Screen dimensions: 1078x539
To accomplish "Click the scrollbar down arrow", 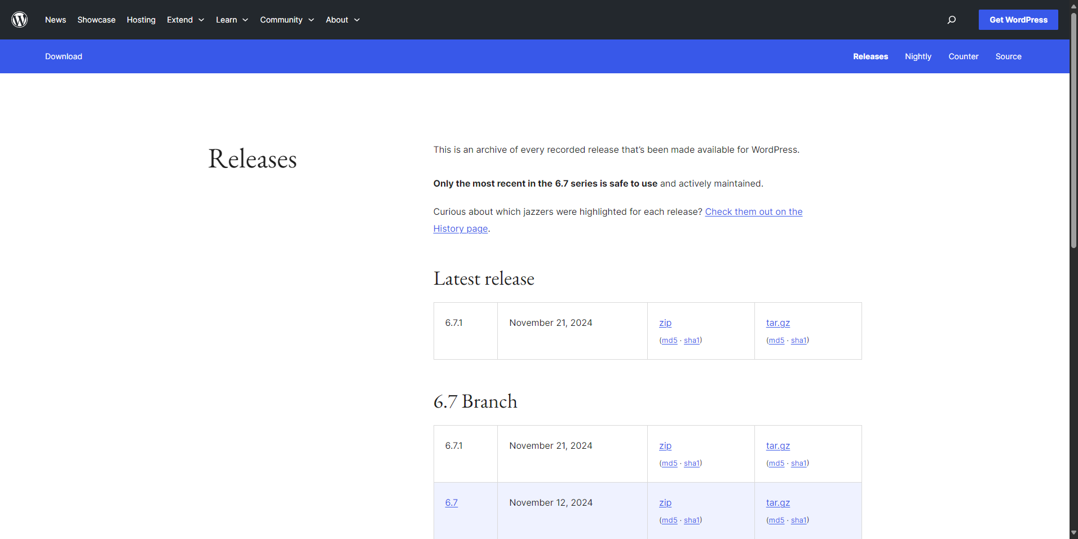I will pyautogui.click(x=1073, y=533).
